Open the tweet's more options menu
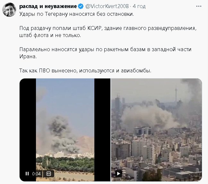 [x=199, y=6]
